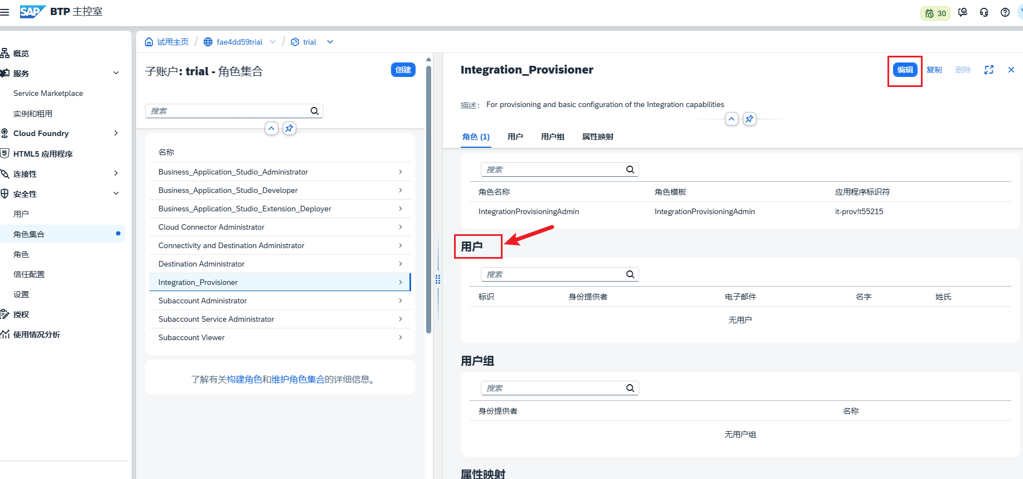Click the Cloud Foundry sidebar icon

[4, 133]
